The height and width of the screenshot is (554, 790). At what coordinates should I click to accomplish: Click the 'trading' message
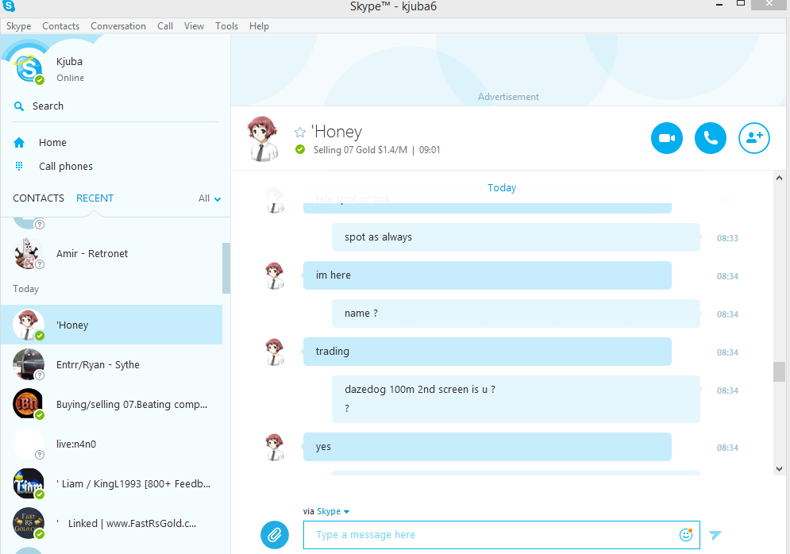click(x=487, y=352)
